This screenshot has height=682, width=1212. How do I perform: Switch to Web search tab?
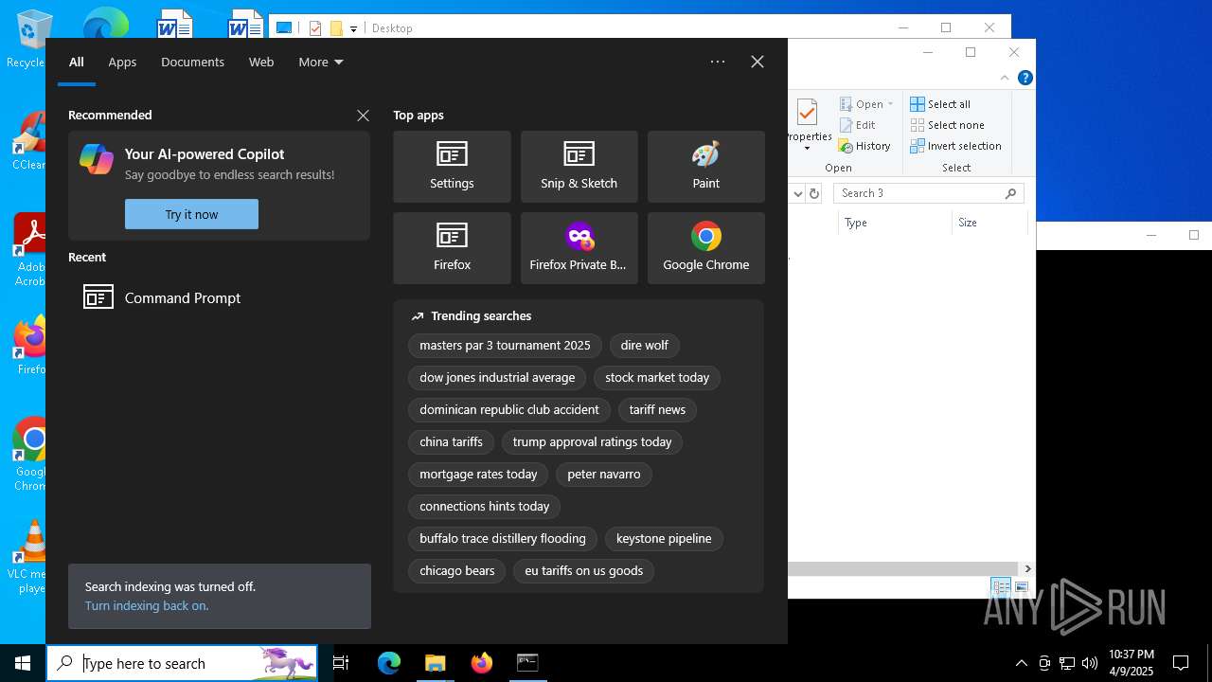(x=261, y=62)
